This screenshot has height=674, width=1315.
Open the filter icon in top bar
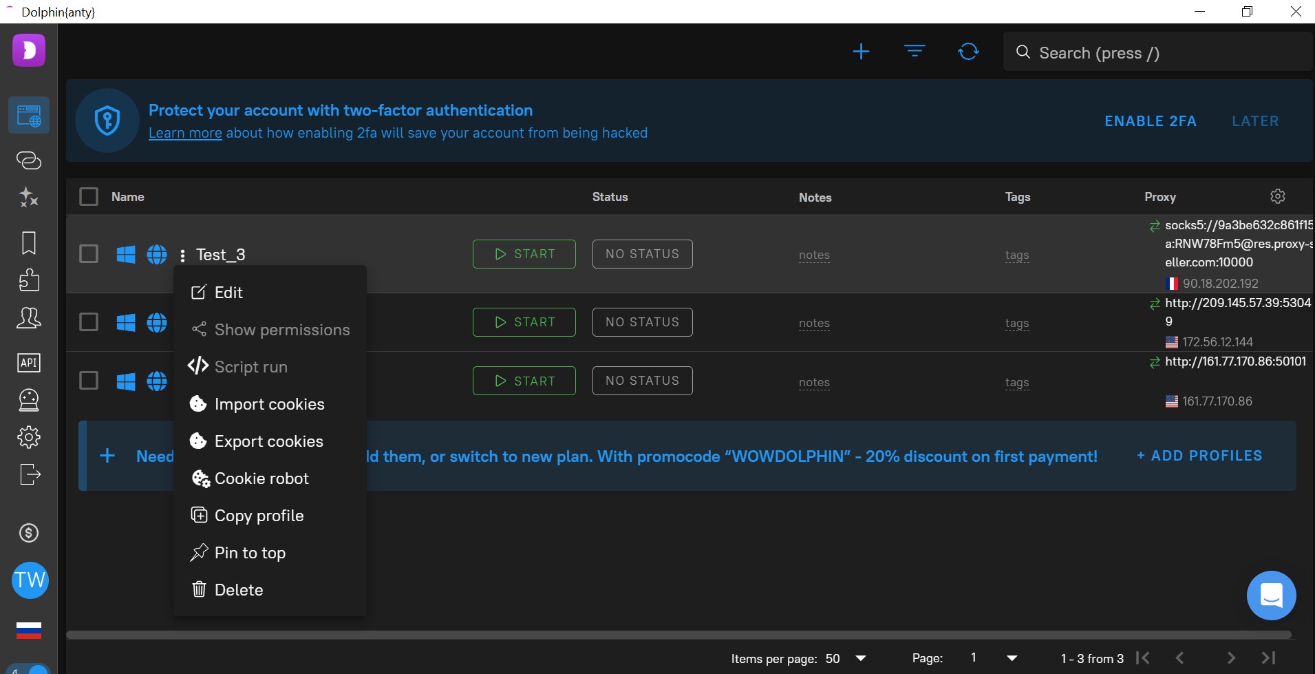(915, 52)
